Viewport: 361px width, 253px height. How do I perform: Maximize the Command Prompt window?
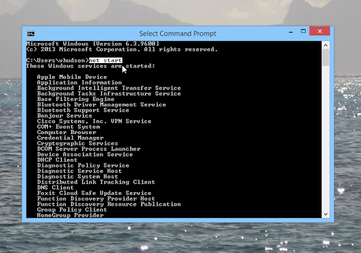coord(303,31)
